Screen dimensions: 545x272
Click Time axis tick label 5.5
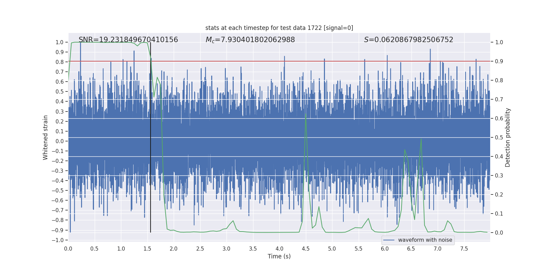point(358,249)
